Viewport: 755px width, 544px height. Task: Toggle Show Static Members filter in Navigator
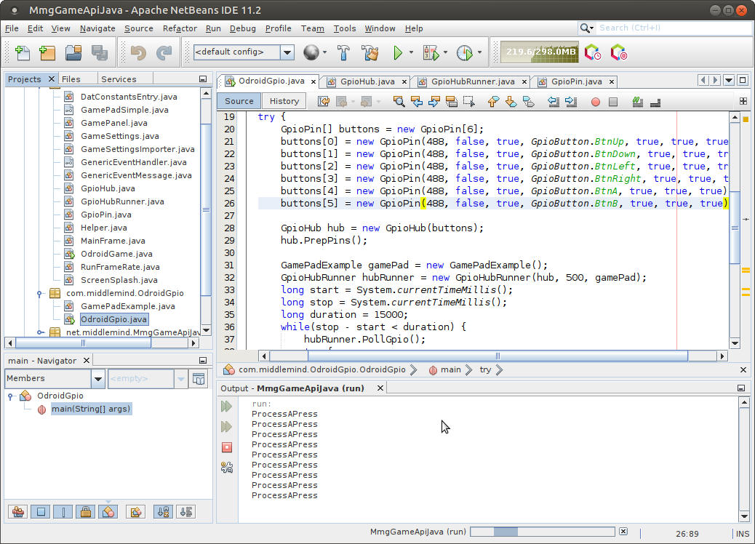[x=63, y=511]
